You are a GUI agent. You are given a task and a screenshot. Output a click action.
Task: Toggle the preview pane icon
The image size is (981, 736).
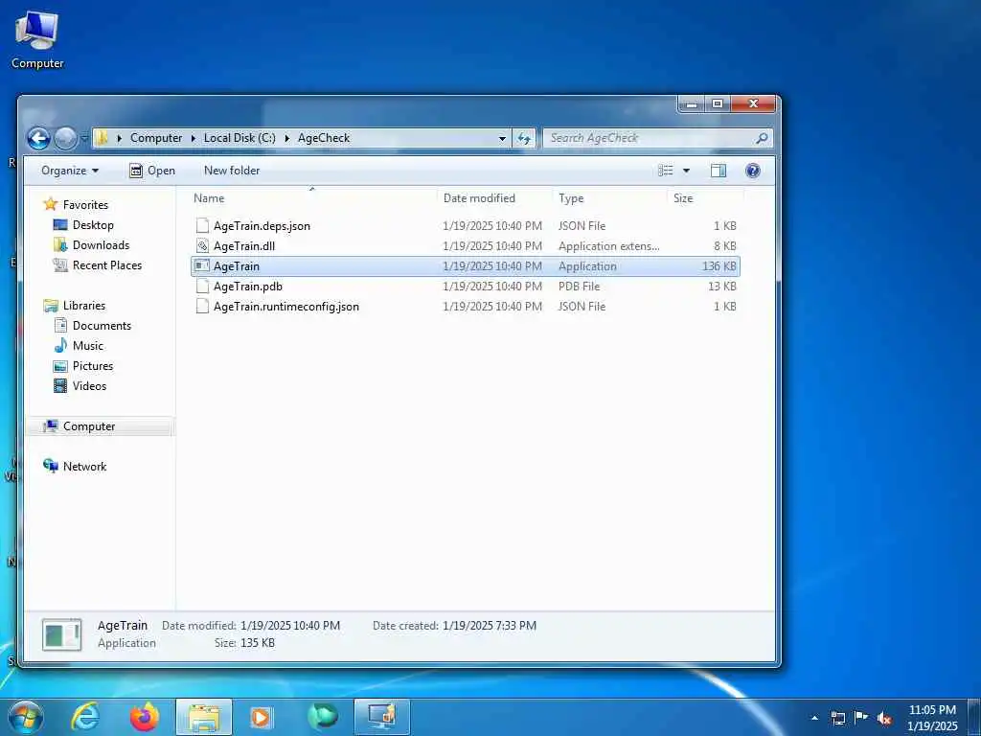pos(719,171)
